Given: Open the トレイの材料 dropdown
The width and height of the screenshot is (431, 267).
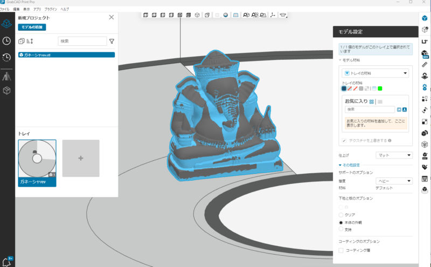Looking at the screenshot, I should coord(376,73).
